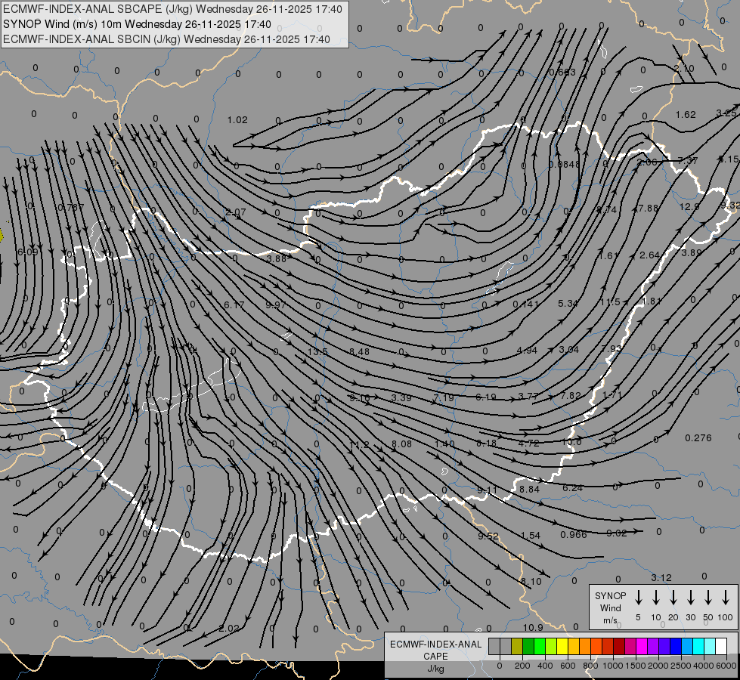740x680 pixels.
Task: Click the 6.09 CAPE value on map
Action: pyautogui.click(x=28, y=252)
